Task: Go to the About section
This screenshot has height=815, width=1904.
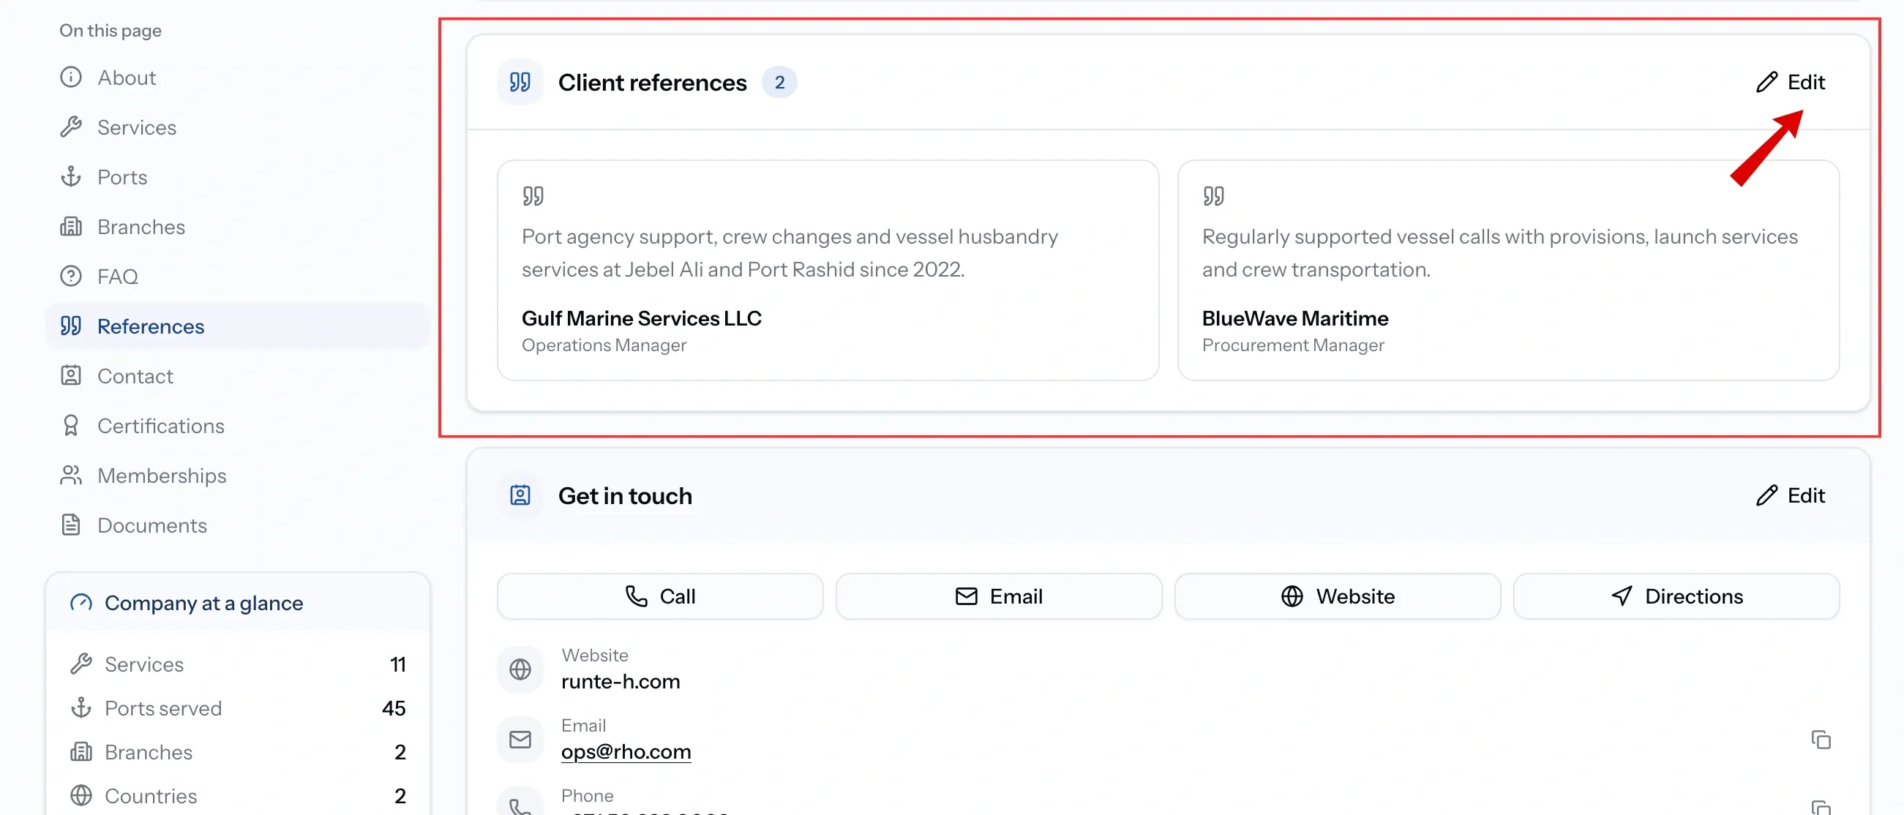Action: (238, 77)
